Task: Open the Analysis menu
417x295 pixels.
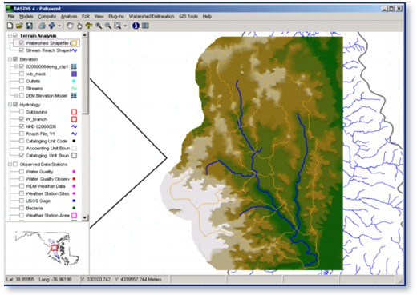Action: (x=69, y=16)
